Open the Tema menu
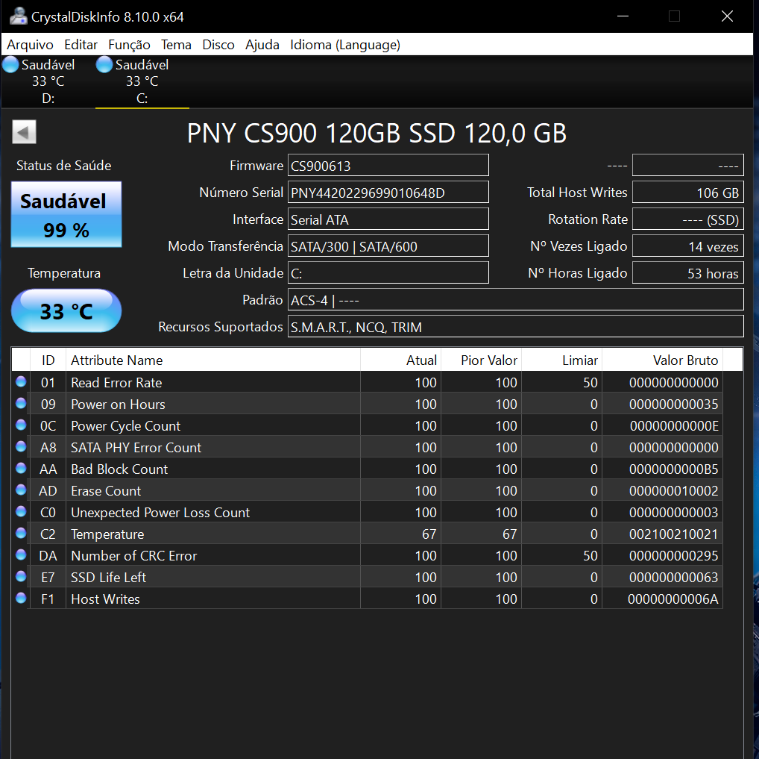Image resolution: width=759 pixels, height=759 pixels. click(176, 45)
